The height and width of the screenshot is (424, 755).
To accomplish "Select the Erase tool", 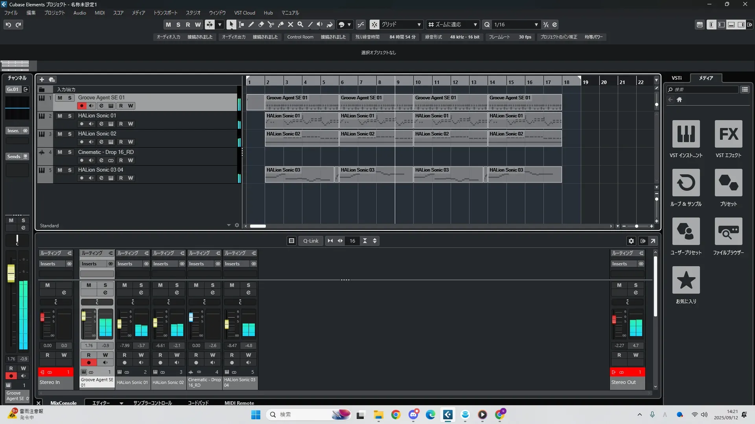I will pyautogui.click(x=261, y=24).
